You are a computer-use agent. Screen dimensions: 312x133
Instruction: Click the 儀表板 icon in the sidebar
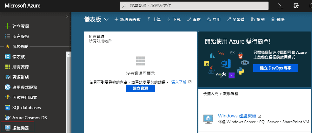click(x=8, y=57)
